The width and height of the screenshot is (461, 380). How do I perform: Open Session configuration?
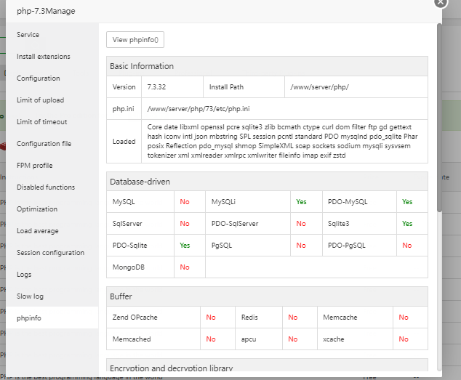coord(50,253)
